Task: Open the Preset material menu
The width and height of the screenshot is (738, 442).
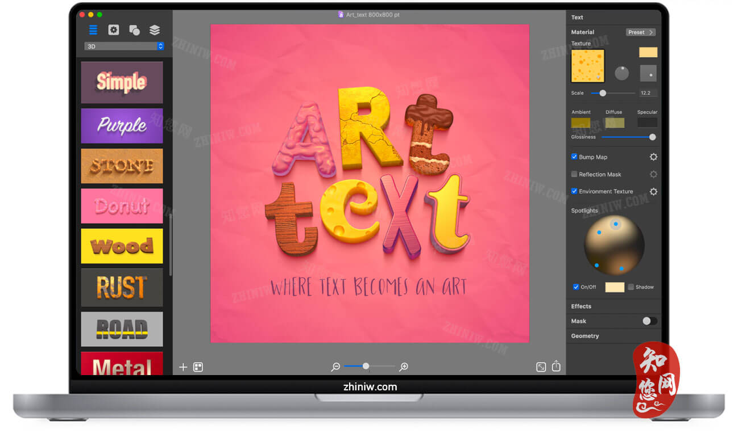Action: point(641,32)
